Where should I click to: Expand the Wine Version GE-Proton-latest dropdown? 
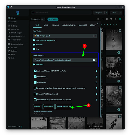tap(95, 36)
